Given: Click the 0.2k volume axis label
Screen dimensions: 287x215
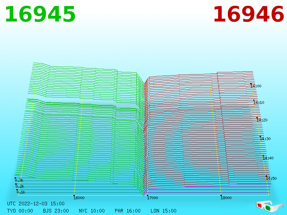Looking at the screenshot, I should (x=20, y=186).
